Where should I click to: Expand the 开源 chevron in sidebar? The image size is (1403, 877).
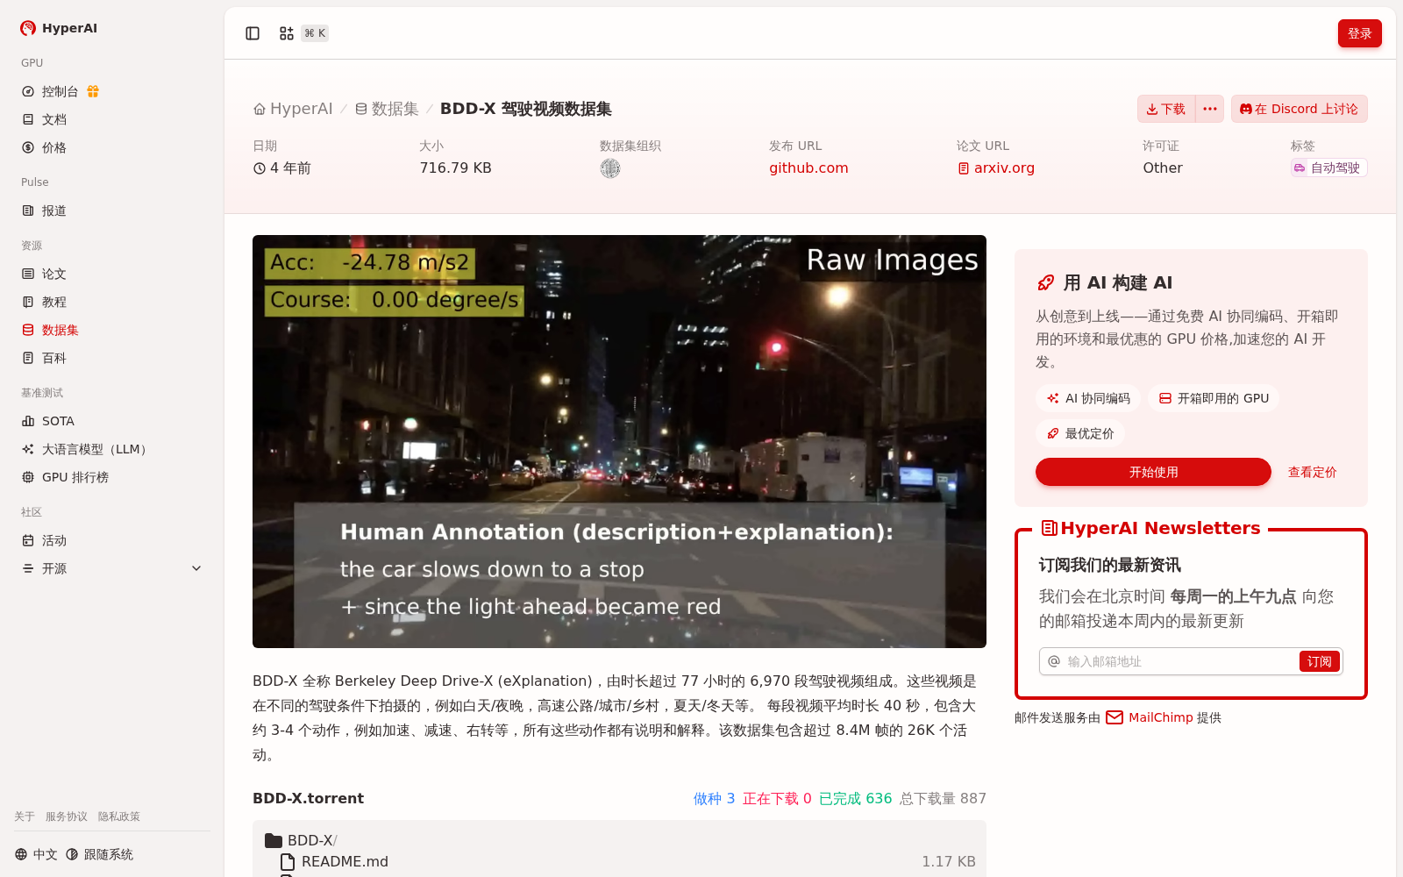coord(196,568)
